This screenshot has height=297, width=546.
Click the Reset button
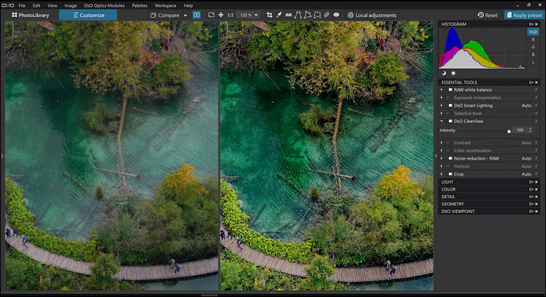point(487,15)
